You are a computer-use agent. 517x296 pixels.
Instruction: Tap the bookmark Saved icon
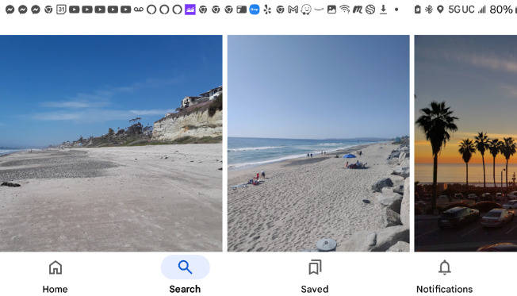(x=315, y=267)
